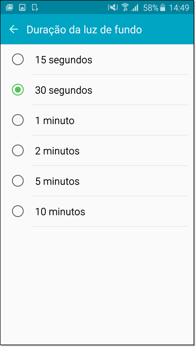This screenshot has height=347, width=196.
Task: Tap the vibrate mute status icon
Action: point(113,8)
